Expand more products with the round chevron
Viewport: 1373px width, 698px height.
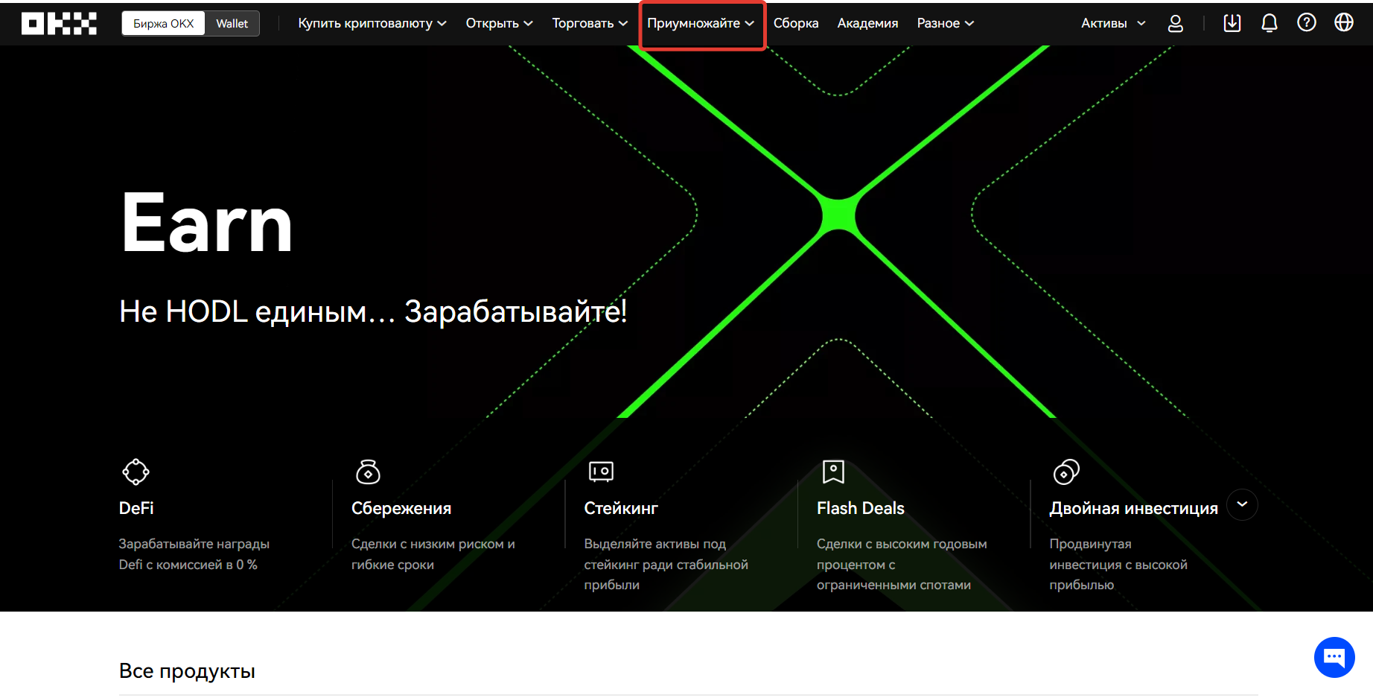point(1242,505)
